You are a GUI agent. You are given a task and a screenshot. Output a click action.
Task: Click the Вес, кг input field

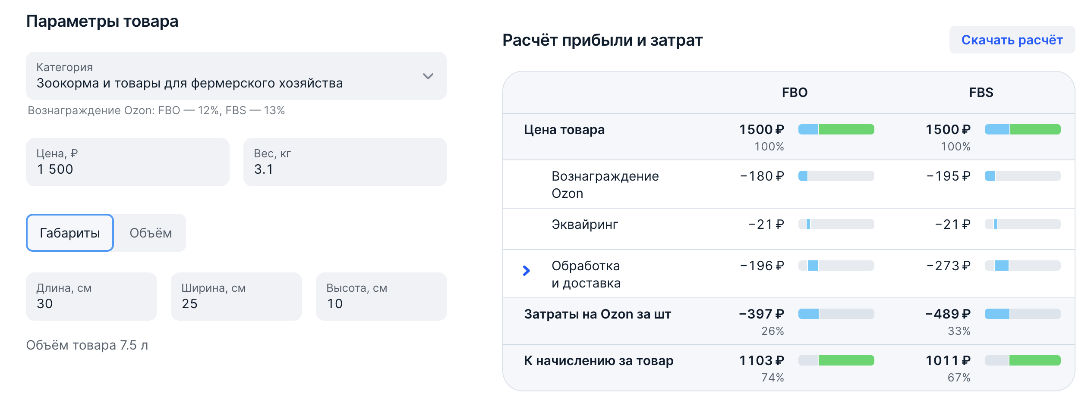click(345, 162)
